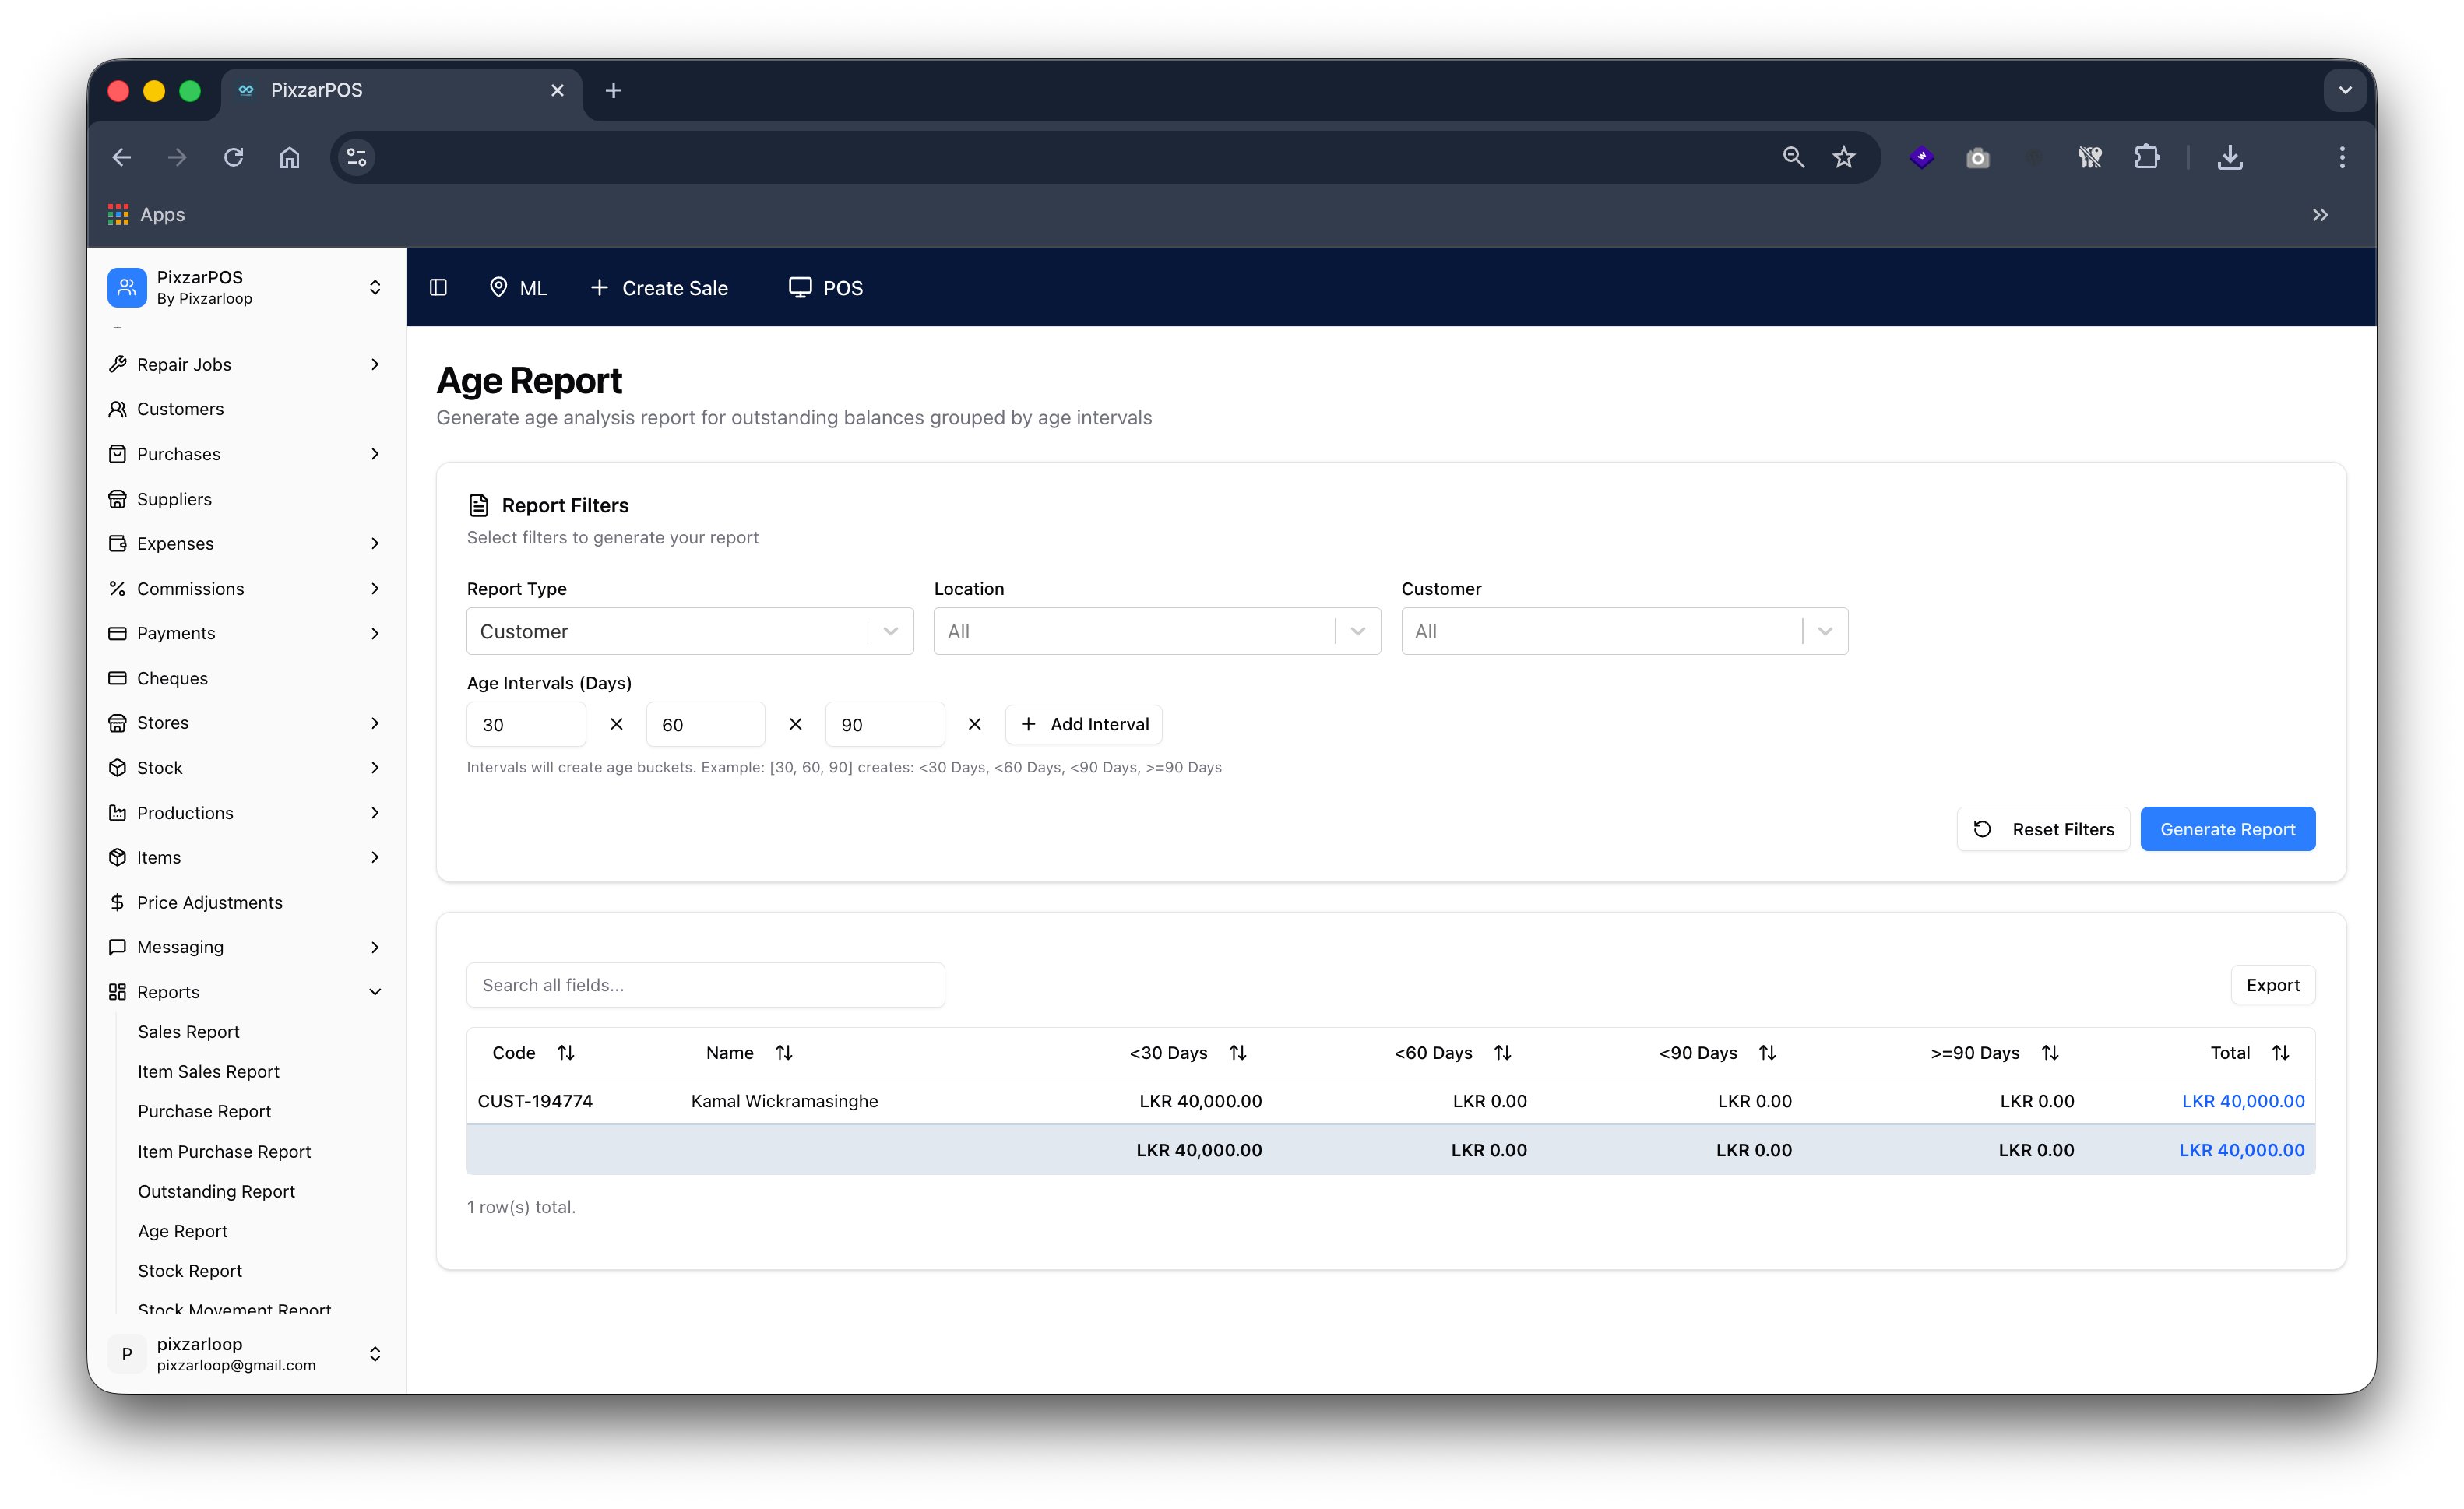This screenshot has width=2464, height=1509.
Task: Open the Location filter dropdown
Action: pos(1156,631)
